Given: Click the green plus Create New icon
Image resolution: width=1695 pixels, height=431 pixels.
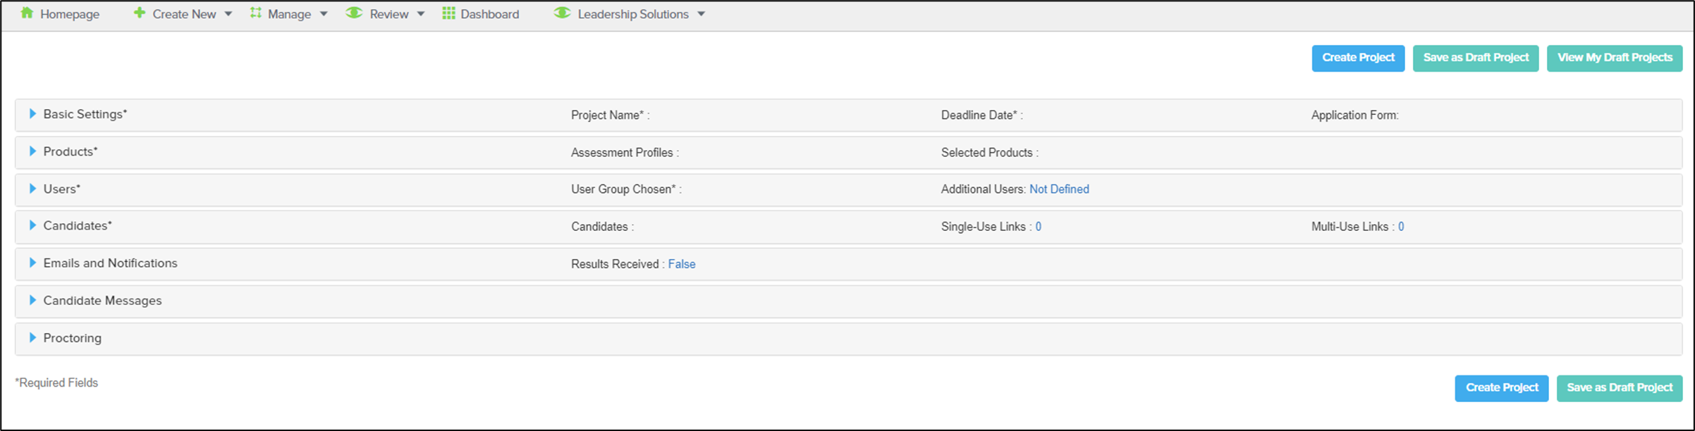Looking at the screenshot, I should click(140, 13).
